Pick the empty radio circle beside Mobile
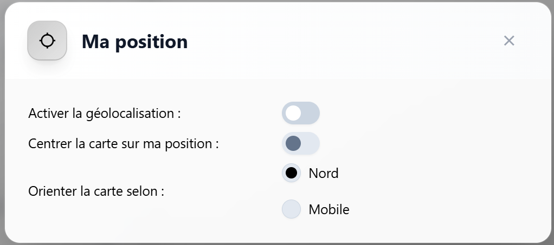 click(291, 209)
